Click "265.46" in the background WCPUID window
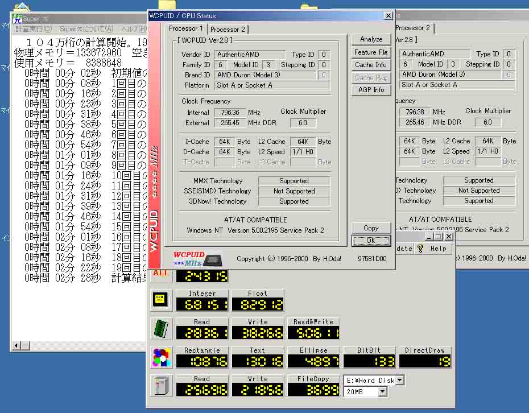The height and width of the screenshot is (413, 529). pos(415,122)
